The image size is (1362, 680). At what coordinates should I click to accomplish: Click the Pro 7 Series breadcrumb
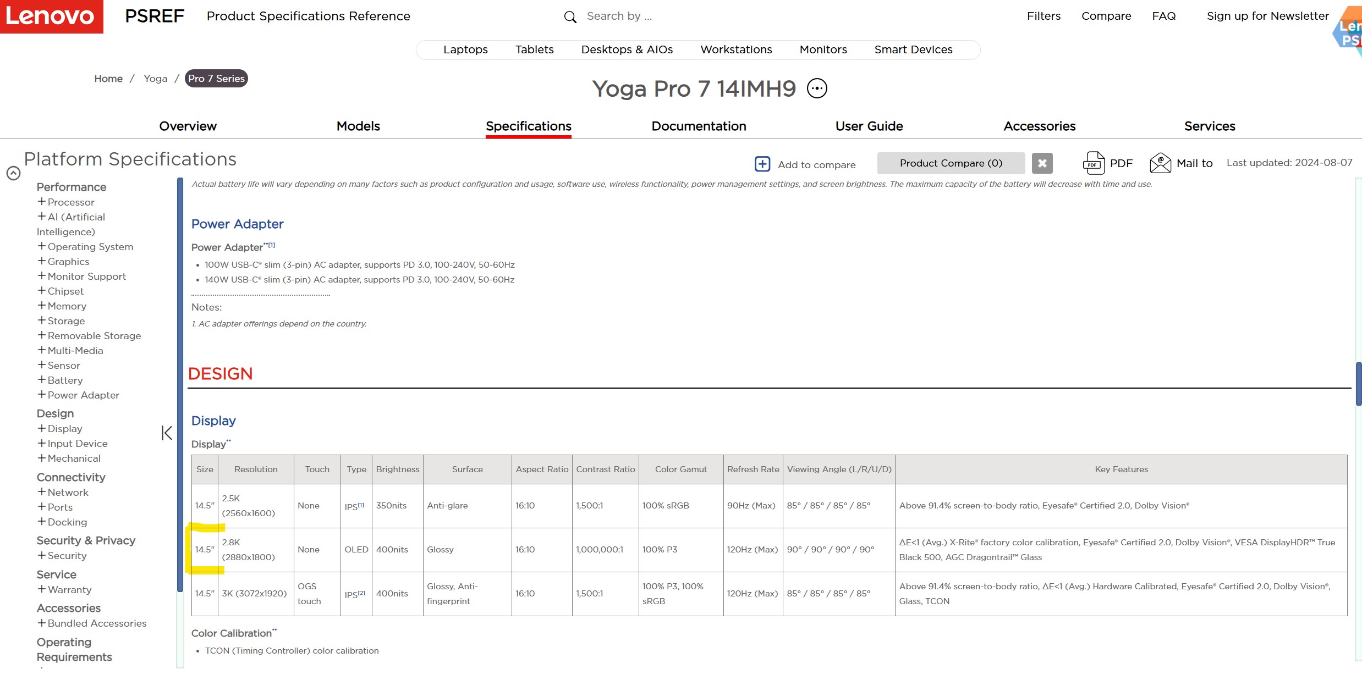(x=216, y=79)
